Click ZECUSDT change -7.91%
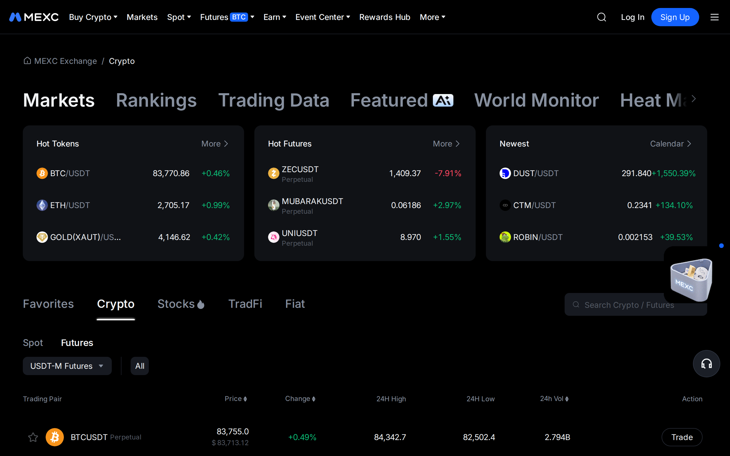This screenshot has height=456, width=730. (x=448, y=173)
